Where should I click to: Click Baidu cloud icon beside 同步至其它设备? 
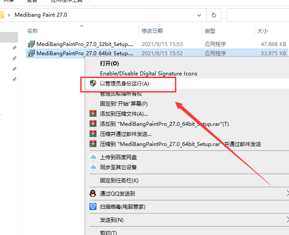pyautogui.click(x=93, y=167)
